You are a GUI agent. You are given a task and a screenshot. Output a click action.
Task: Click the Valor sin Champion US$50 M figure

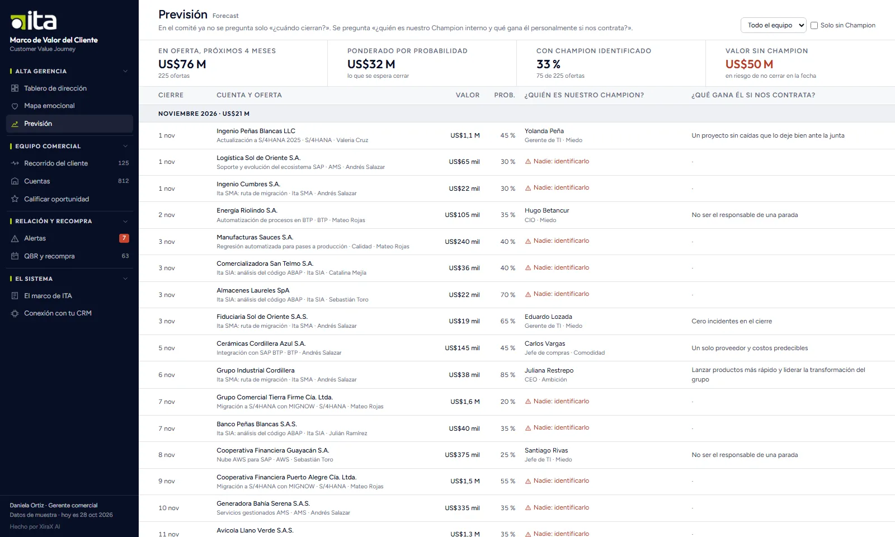(x=749, y=64)
